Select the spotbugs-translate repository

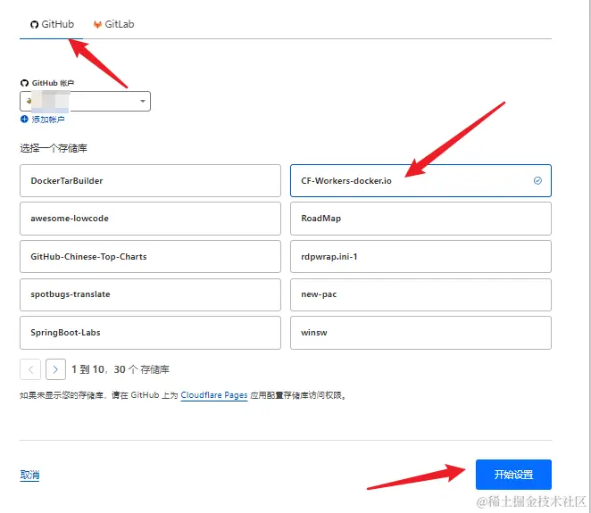coord(150,294)
